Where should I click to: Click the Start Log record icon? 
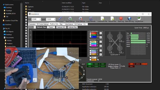click(x=121, y=19)
